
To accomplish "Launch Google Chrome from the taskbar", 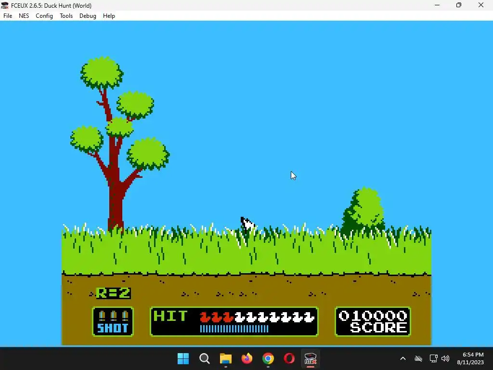I will pyautogui.click(x=268, y=358).
